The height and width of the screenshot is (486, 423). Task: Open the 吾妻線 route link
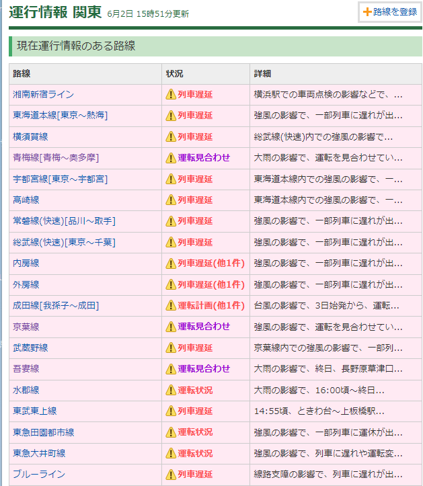coord(26,369)
